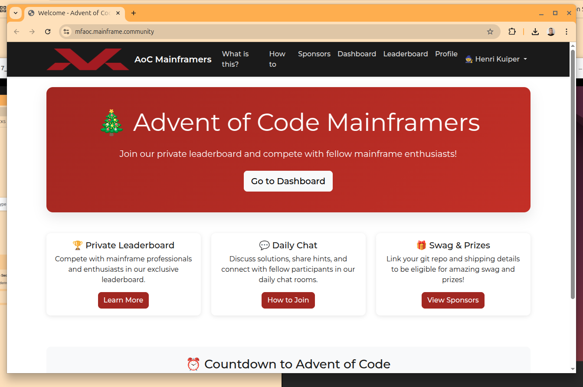Open the Chrome downloads icon
The image size is (583, 387).
(x=535, y=32)
